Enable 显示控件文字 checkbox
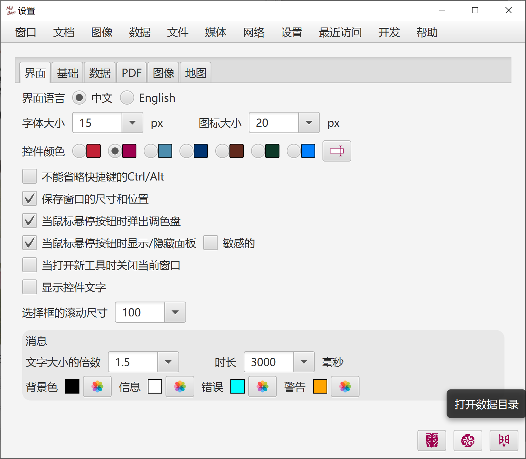The image size is (526, 459). coord(30,287)
